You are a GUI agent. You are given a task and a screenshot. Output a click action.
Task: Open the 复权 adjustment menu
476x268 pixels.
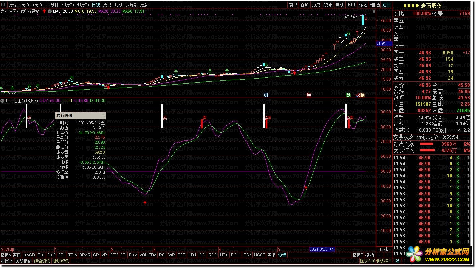point(293,5)
